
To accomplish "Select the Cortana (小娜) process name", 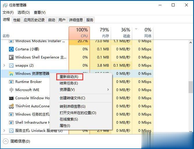I will click(x=27, y=49).
